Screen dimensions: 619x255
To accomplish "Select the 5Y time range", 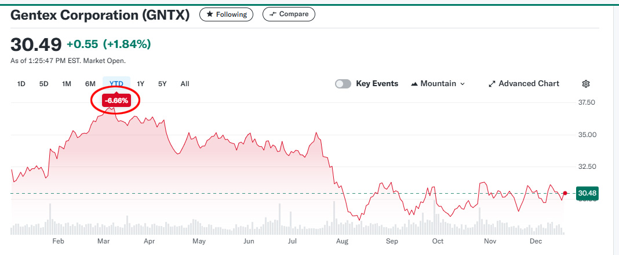I will point(162,84).
